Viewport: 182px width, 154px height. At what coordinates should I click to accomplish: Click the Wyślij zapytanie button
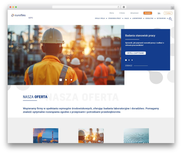[x=135, y=53]
